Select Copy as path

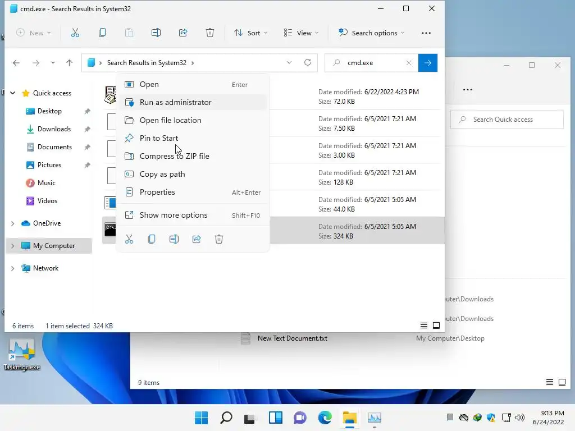(193, 174)
